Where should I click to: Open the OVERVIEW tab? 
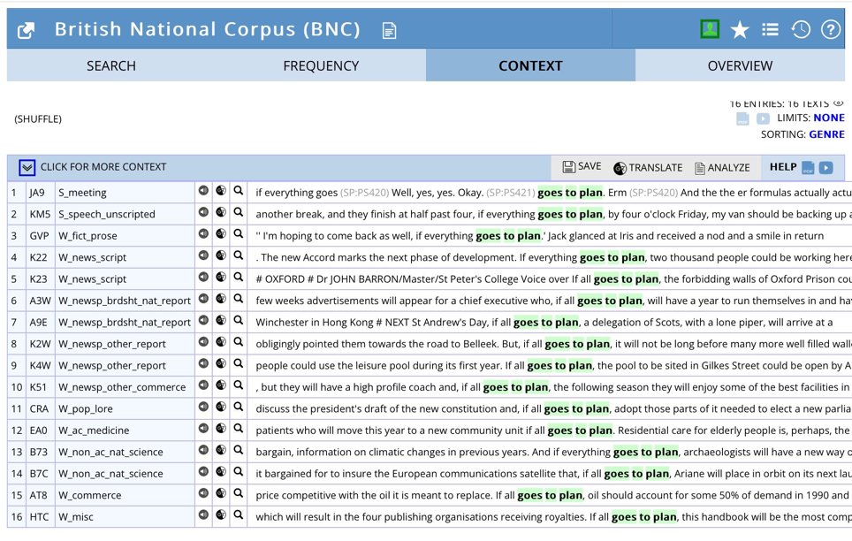click(x=740, y=65)
